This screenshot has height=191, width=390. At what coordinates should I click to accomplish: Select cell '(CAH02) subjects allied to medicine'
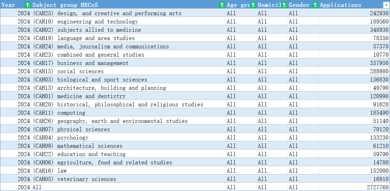pyautogui.click(x=128, y=30)
